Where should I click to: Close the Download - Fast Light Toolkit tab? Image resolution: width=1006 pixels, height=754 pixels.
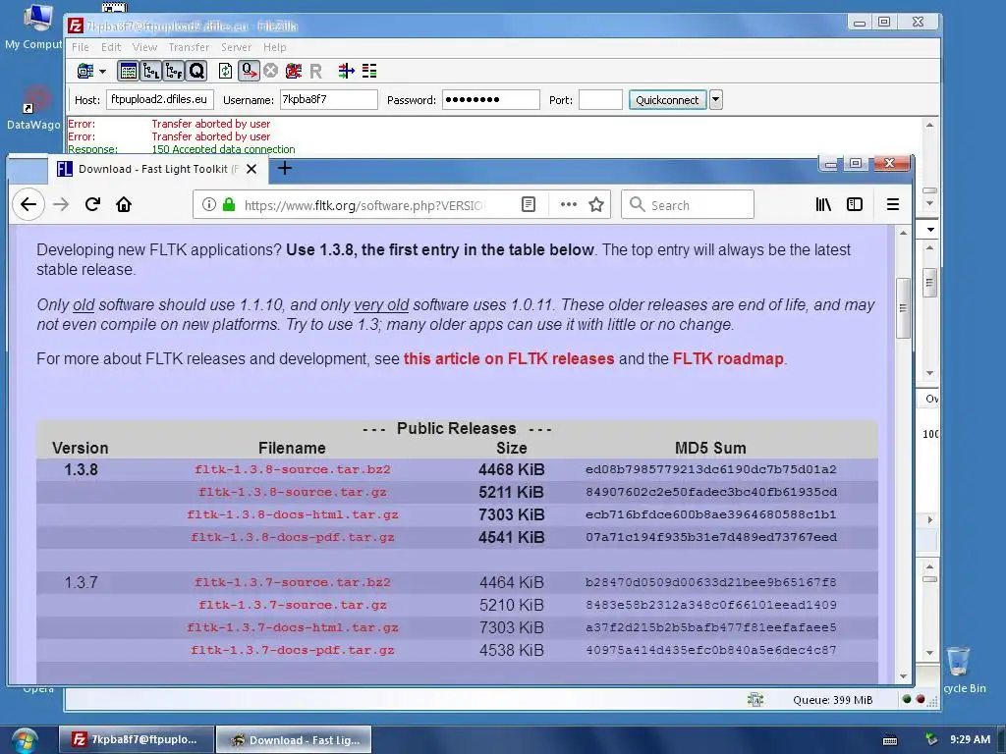pyautogui.click(x=251, y=169)
